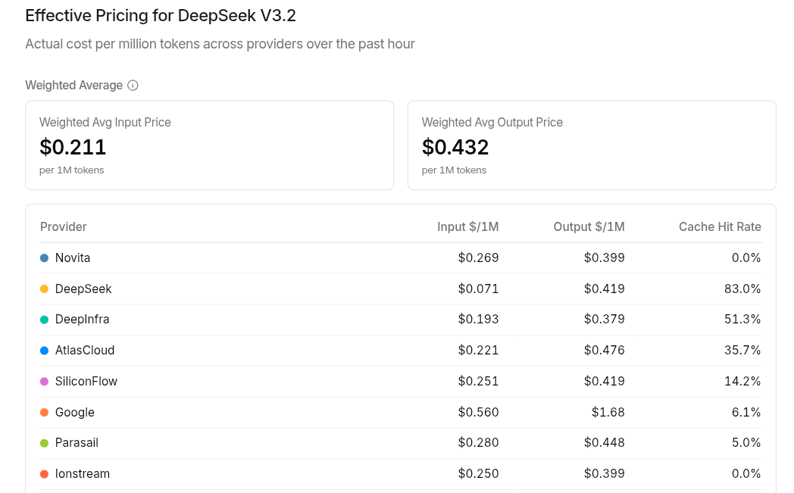This screenshot has width=794, height=493.
Task: Click DeepInfra's green color dot
Action: (45, 320)
